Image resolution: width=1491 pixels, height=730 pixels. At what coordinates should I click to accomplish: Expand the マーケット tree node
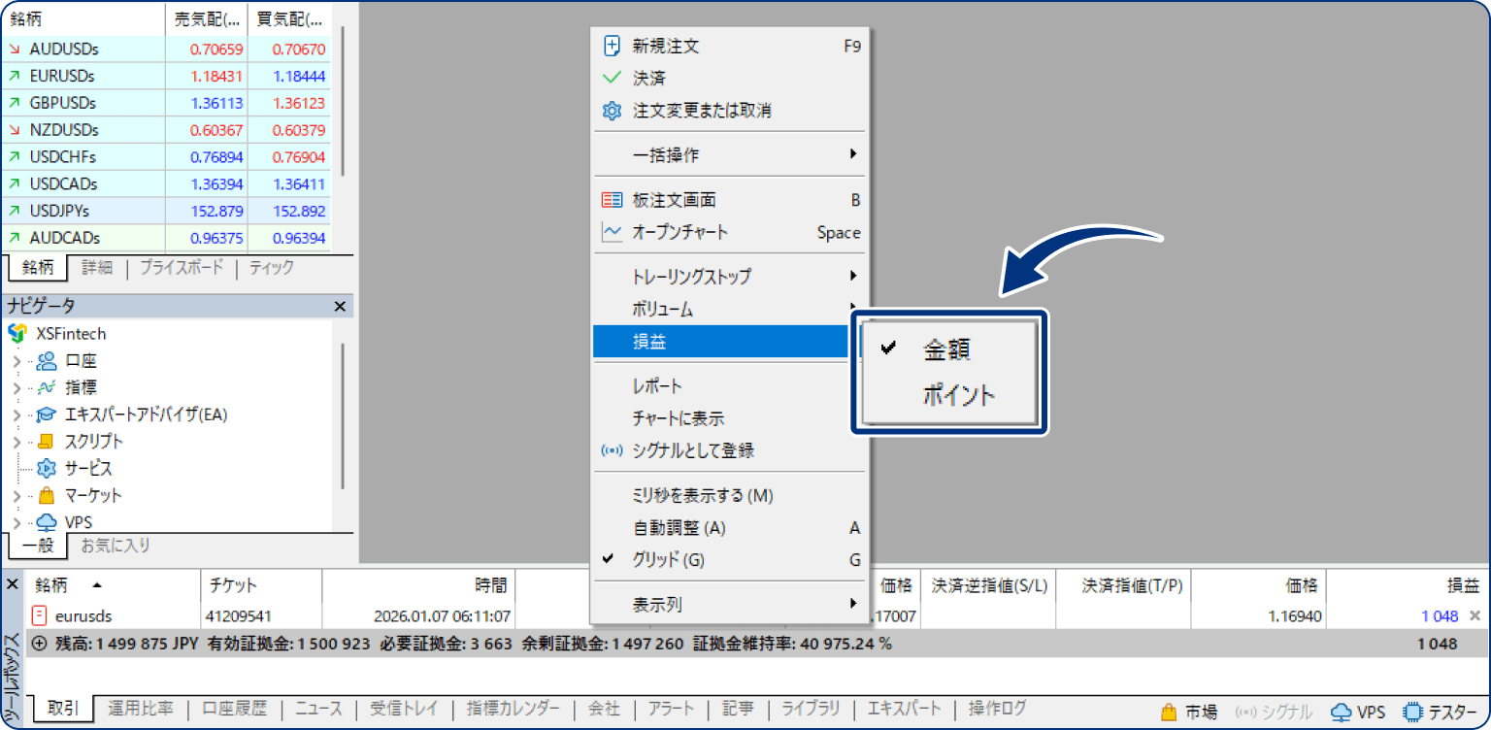[x=17, y=496]
